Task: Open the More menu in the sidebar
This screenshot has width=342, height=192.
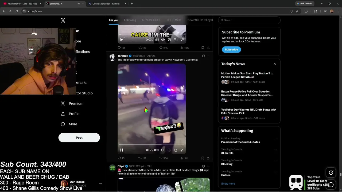Action: 69,124
